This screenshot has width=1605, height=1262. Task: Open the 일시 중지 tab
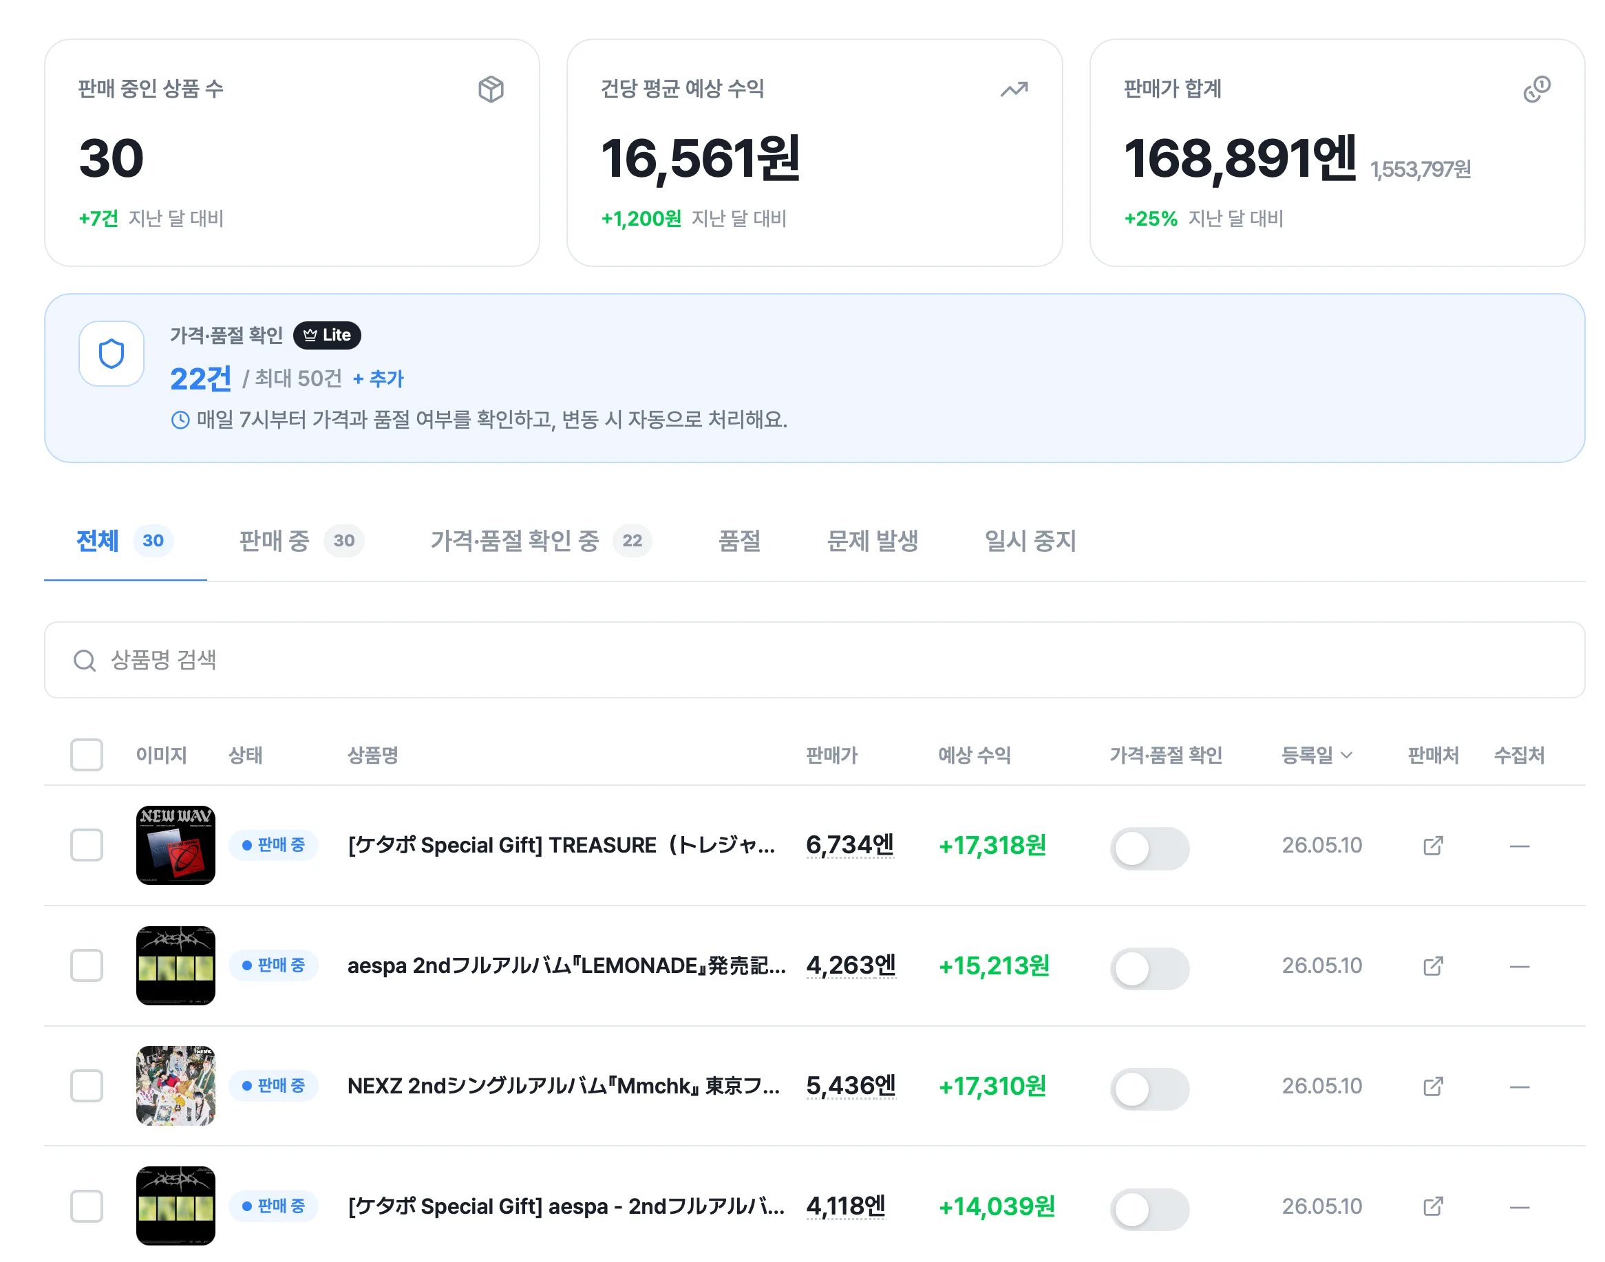(x=1030, y=541)
